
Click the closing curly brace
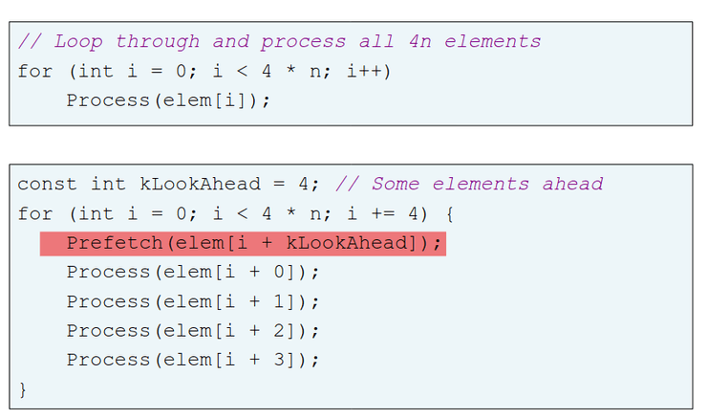coord(23,389)
